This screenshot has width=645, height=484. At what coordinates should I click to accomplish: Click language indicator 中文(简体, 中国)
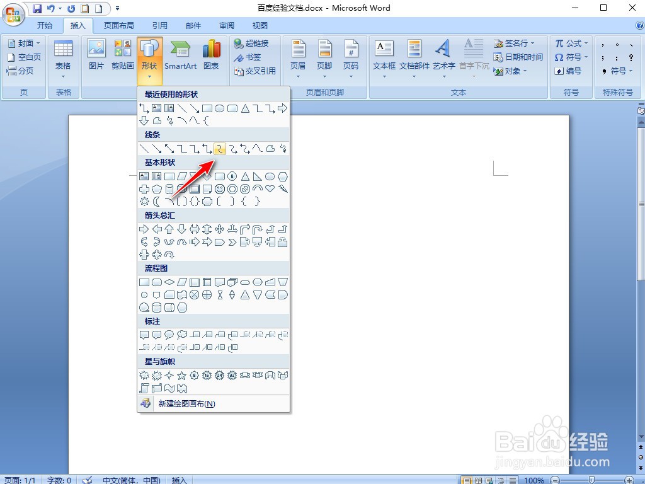coord(131,480)
